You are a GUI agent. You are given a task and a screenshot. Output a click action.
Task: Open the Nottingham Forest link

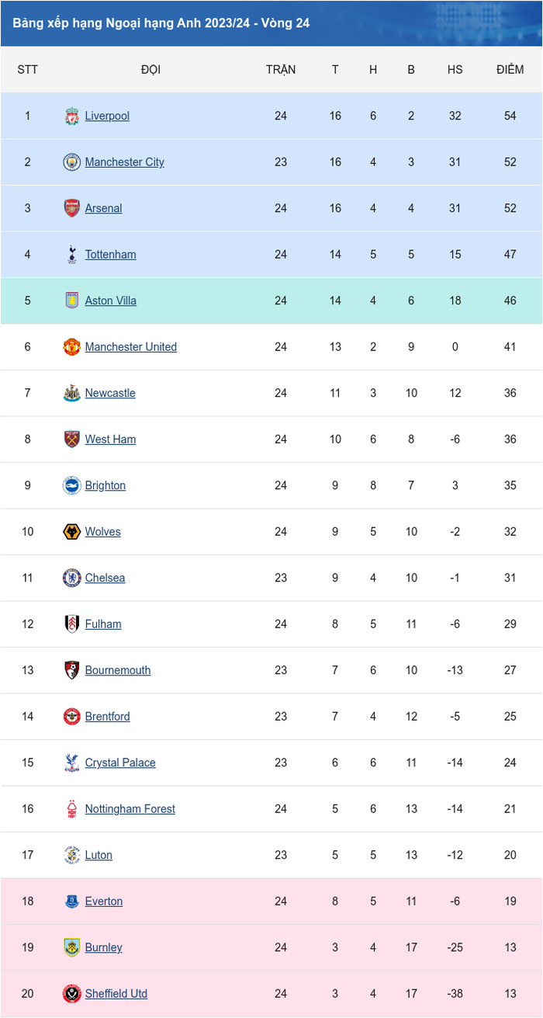coord(130,809)
